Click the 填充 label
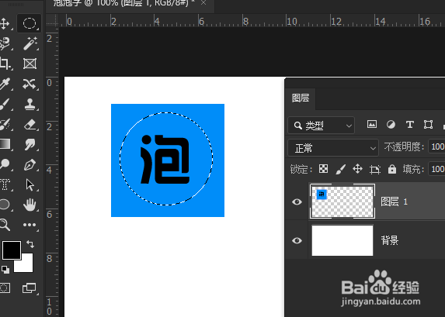Image resolution: width=445 pixels, height=317 pixels. [413, 169]
